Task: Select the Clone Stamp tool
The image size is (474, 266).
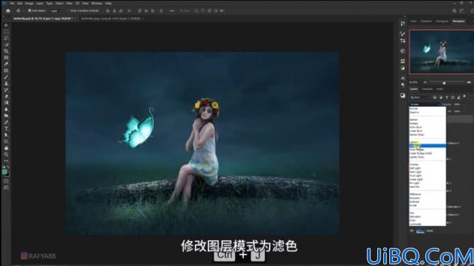Action: (x=6, y=83)
